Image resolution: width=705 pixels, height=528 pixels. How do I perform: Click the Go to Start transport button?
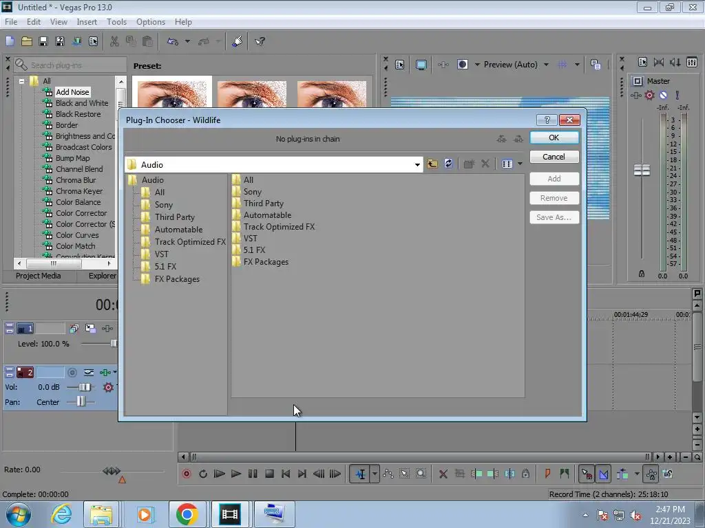click(286, 474)
